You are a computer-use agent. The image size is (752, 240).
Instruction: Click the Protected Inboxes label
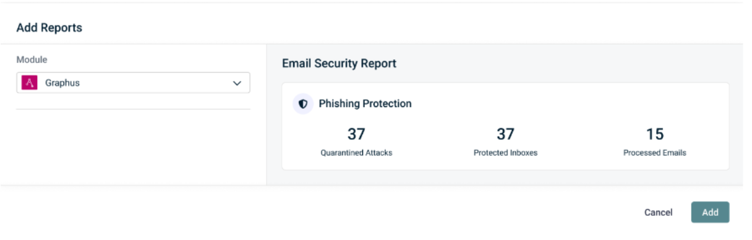click(505, 153)
